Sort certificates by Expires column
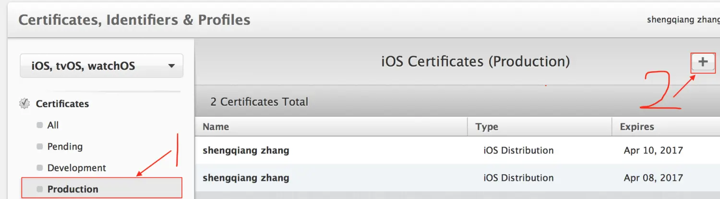The width and height of the screenshot is (720, 199). click(x=637, y=127)
